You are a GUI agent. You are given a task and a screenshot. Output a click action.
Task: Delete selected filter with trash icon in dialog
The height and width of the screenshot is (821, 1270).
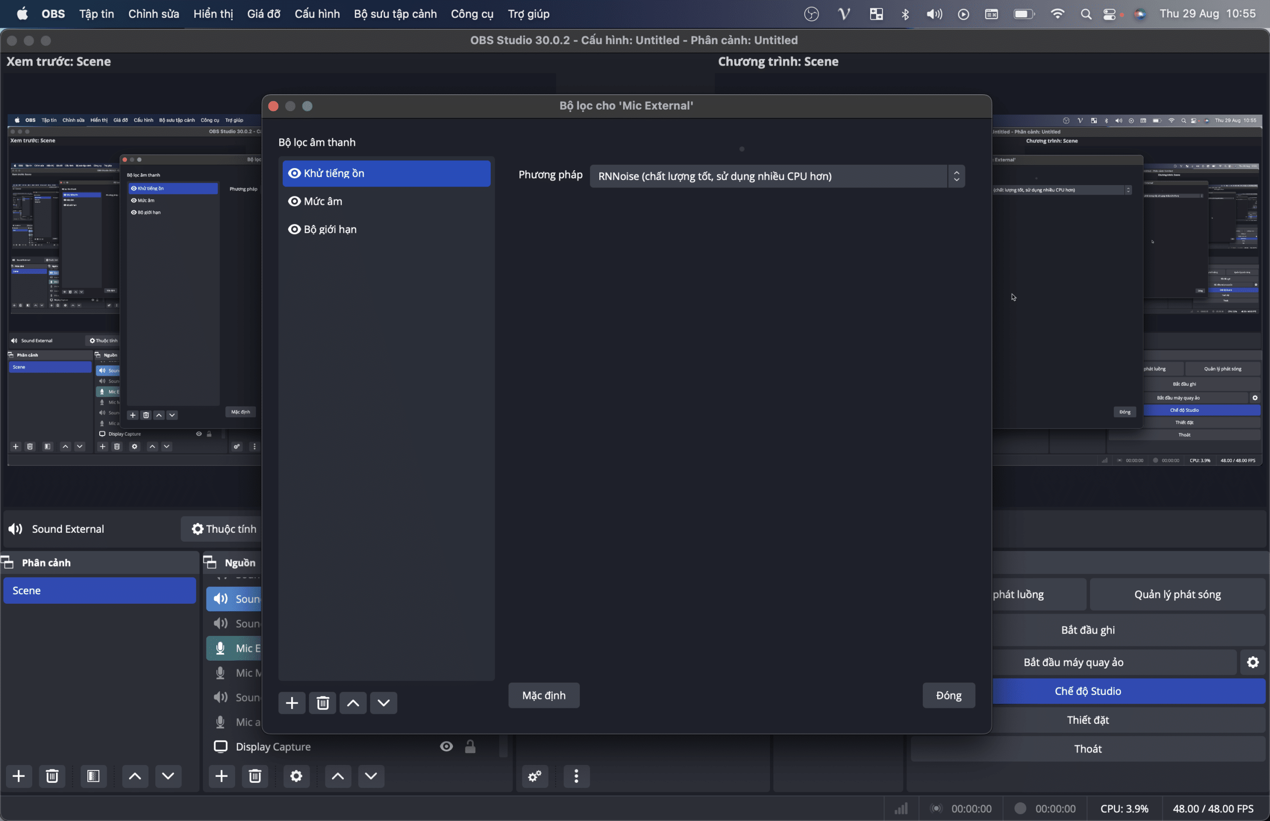322,702
